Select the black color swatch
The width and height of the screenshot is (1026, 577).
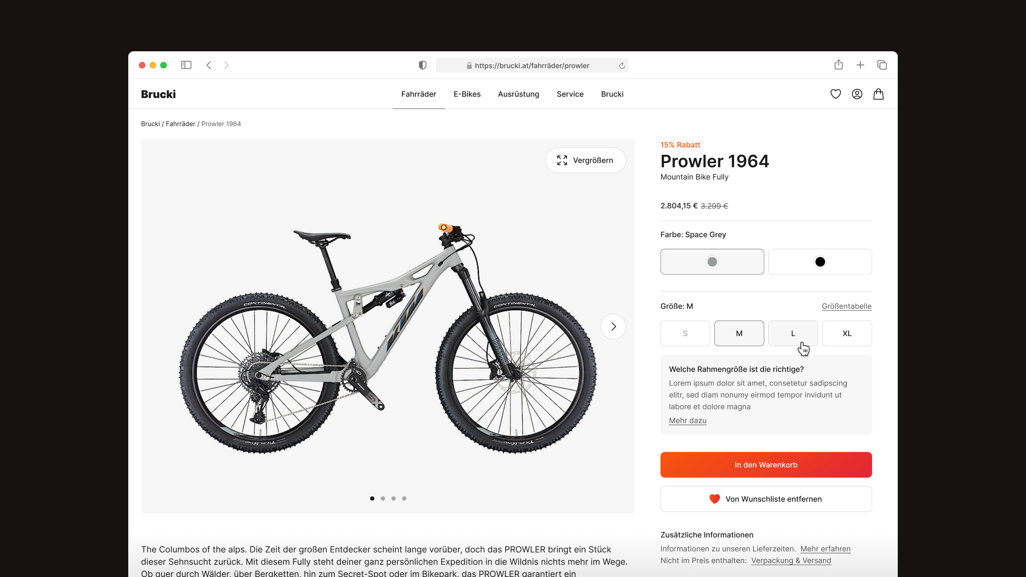pos(820,262)
